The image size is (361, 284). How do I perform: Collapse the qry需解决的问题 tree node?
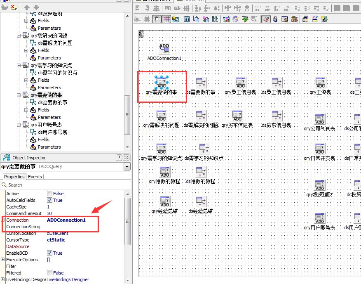(x=19, y=35)
